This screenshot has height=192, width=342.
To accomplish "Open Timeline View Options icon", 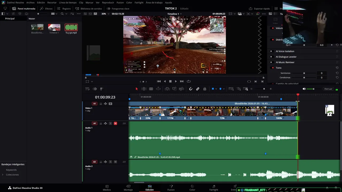I will click(87, 89).
